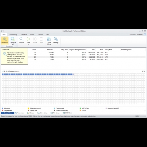Image resolution: width=147 pixels, height=147 pixels.
Task: Sort by Degree of fragmentation column
Action: [x=77, y=50]
